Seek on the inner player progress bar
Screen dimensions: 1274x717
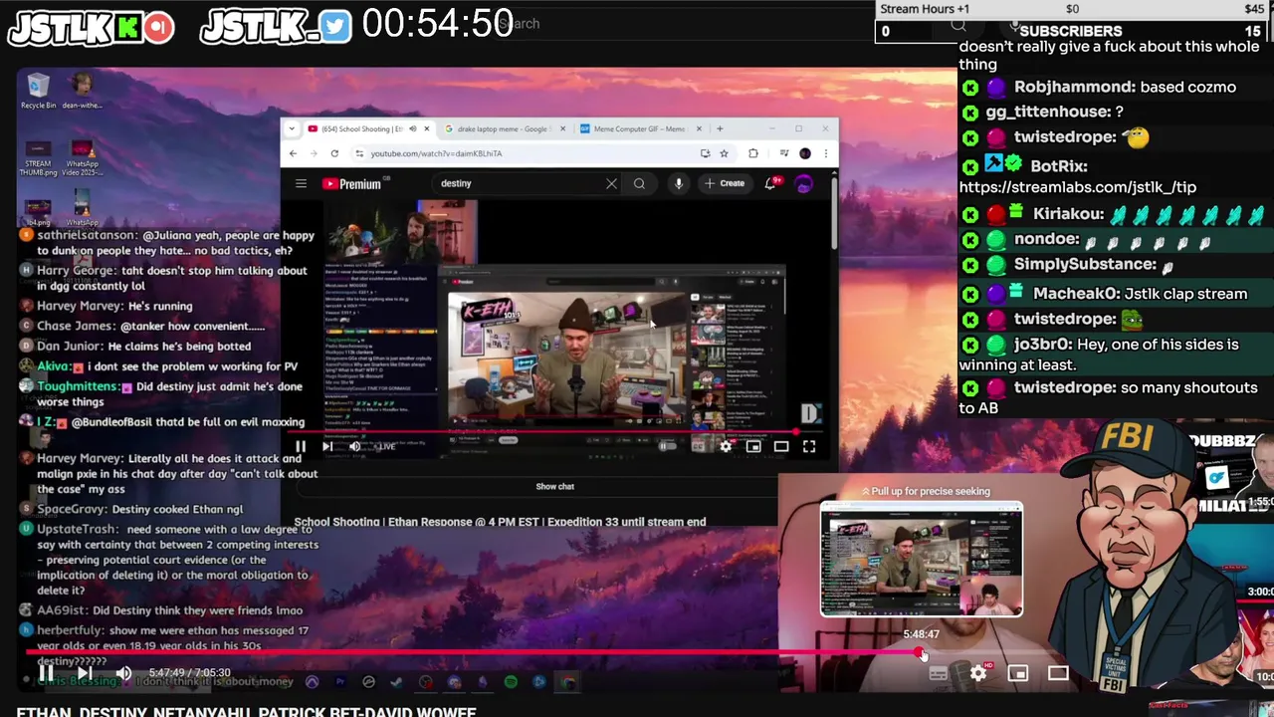click(x=557, y=432)
